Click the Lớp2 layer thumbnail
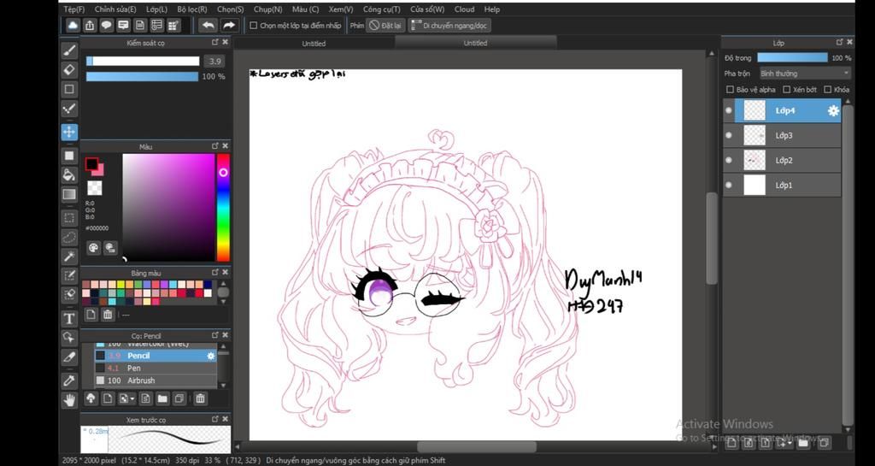This screenshot has height=466, width=875. click(x=755, y=161)
